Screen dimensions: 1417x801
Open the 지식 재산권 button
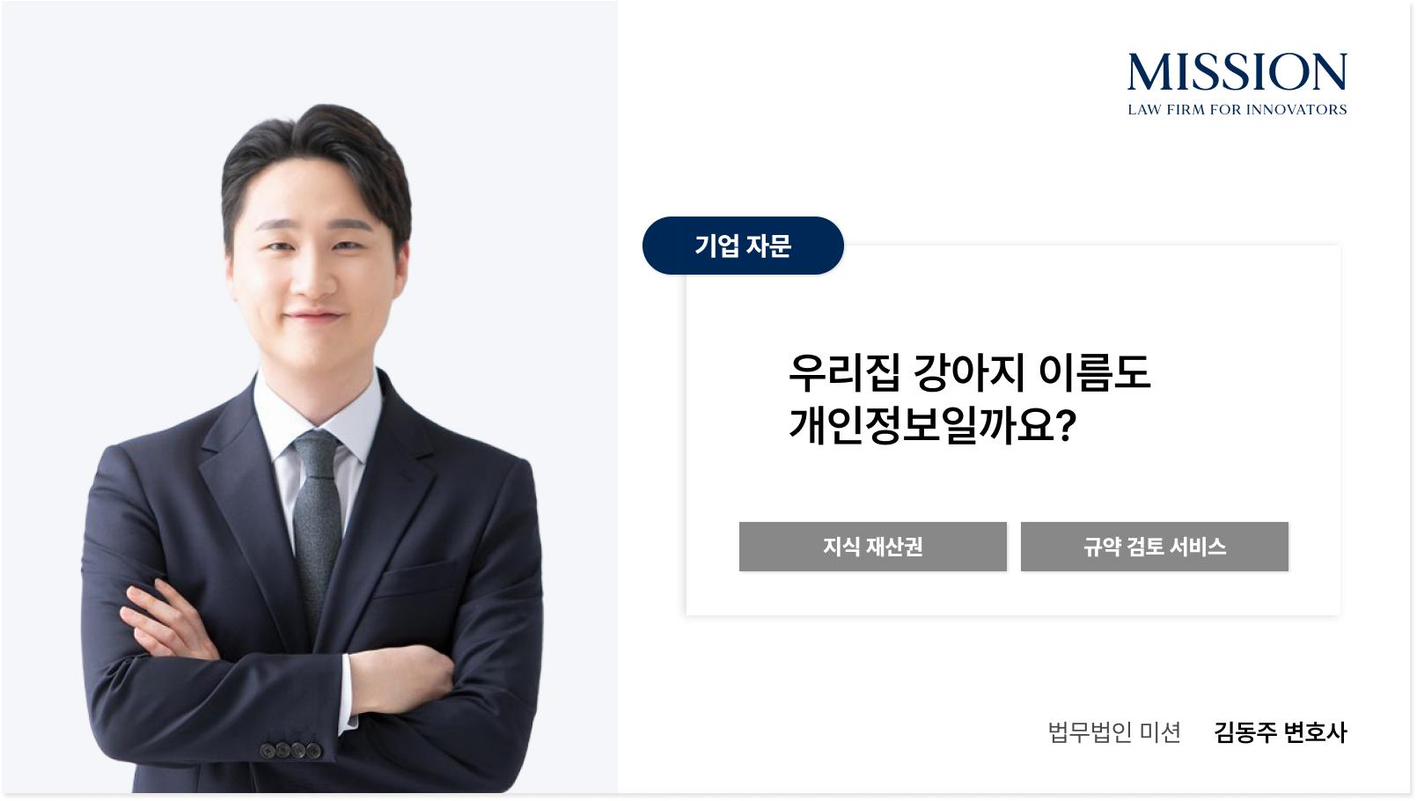(x=872, y=547)
